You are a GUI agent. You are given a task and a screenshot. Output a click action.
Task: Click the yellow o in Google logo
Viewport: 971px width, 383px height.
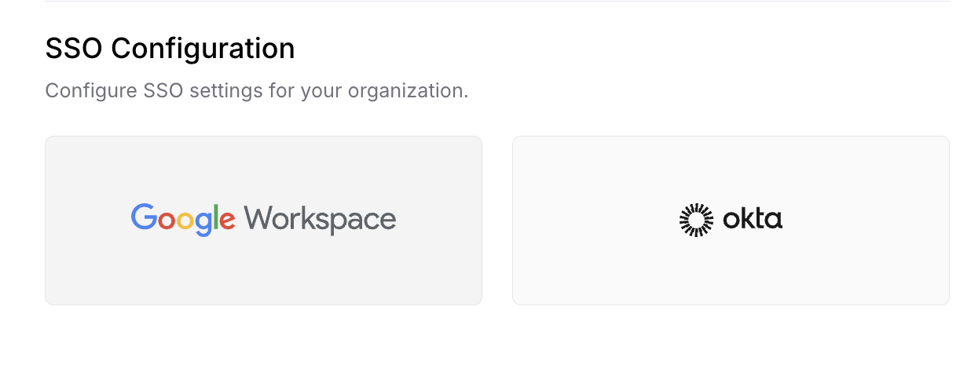tap(185, 221)
